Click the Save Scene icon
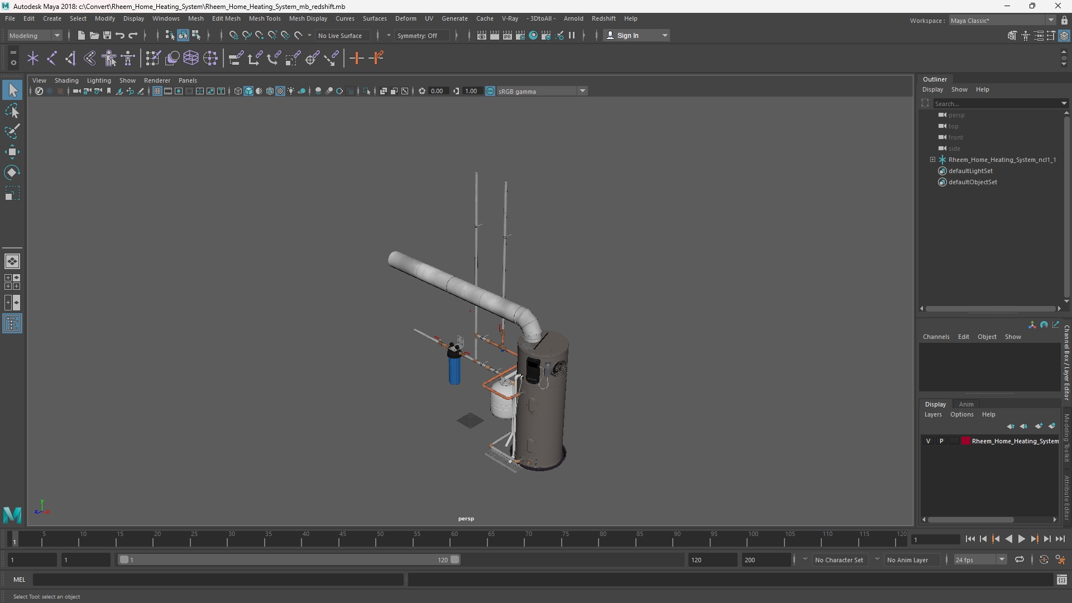 pyautogui.click(x=107, y=36)
